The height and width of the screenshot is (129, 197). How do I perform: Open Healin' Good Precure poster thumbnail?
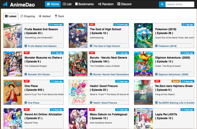[78, 92]
